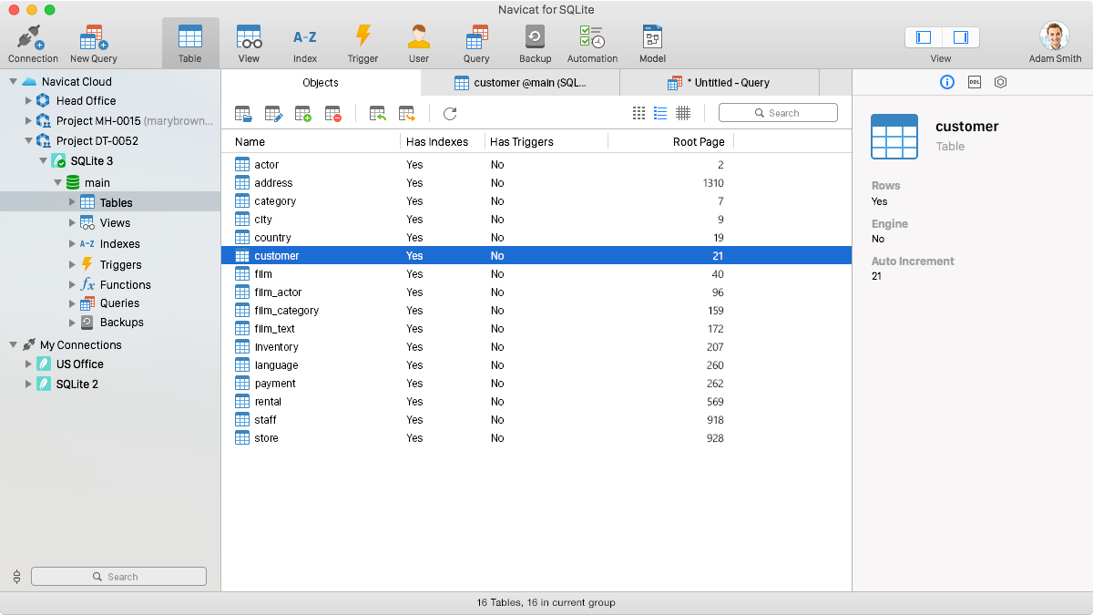
Task: Click the New Query button
Action: tap(93, 42)
